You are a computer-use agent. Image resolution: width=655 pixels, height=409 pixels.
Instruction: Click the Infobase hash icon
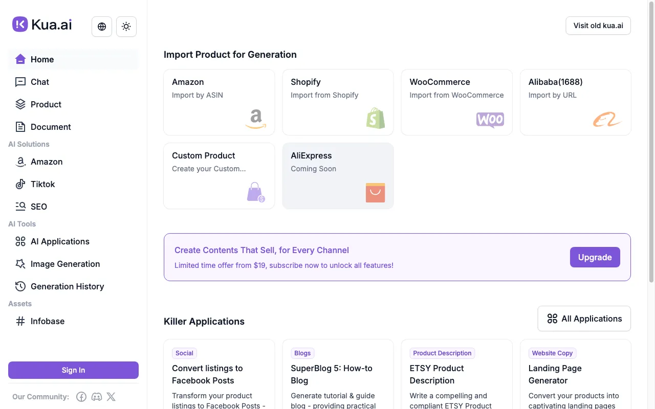tap(20, 321)
